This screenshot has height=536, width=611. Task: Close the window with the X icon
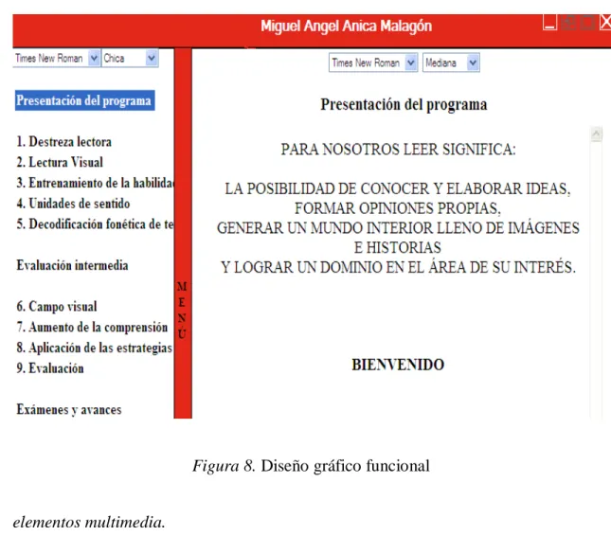[x=605, y=22]
